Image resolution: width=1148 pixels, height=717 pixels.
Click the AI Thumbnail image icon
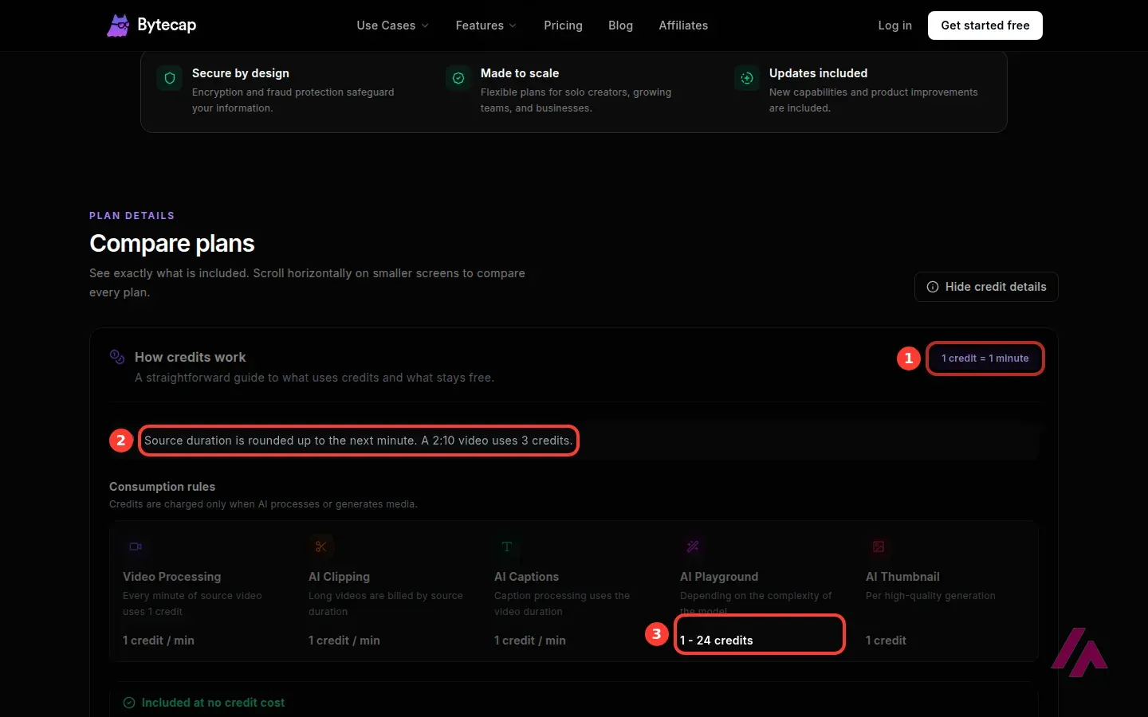(x=879, y=547)
